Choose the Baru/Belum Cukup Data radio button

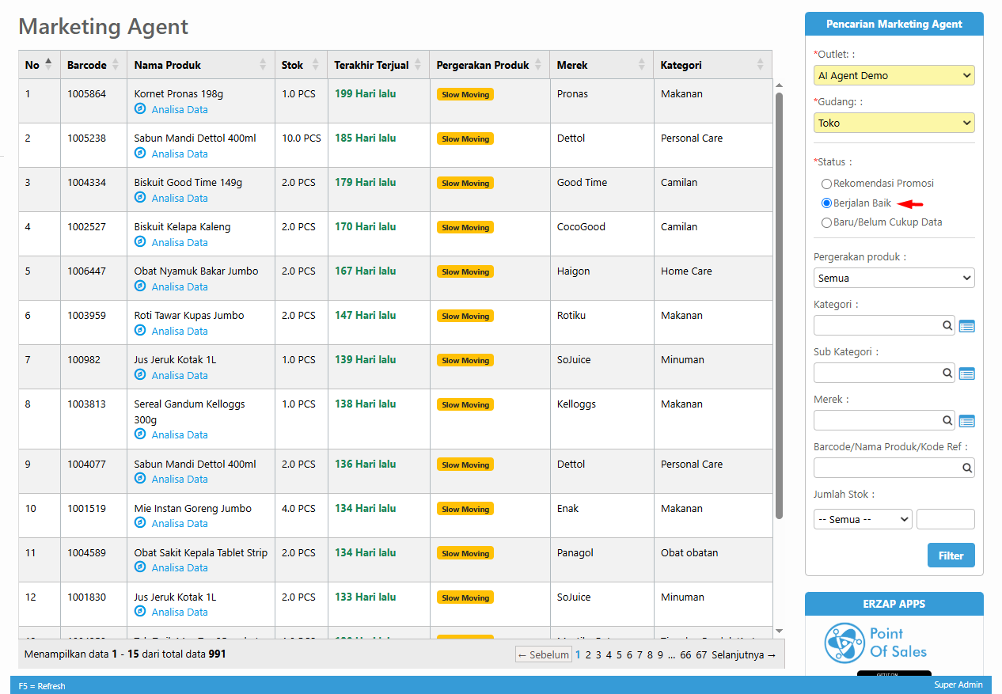pos(826,222)
